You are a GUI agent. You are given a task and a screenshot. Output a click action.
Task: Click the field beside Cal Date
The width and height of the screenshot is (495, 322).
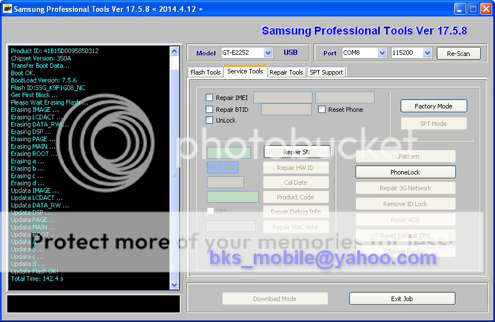click(225, 182)
